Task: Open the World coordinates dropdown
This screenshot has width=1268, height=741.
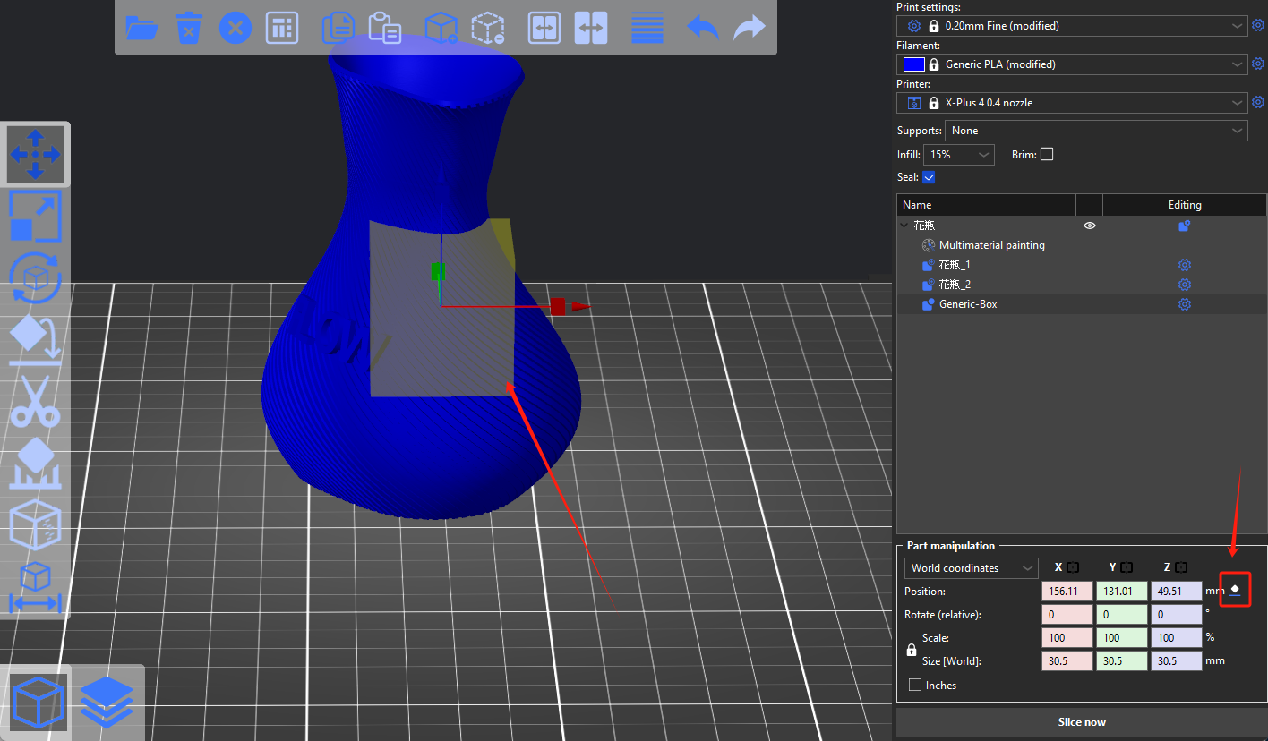Action: pos(971,568)
